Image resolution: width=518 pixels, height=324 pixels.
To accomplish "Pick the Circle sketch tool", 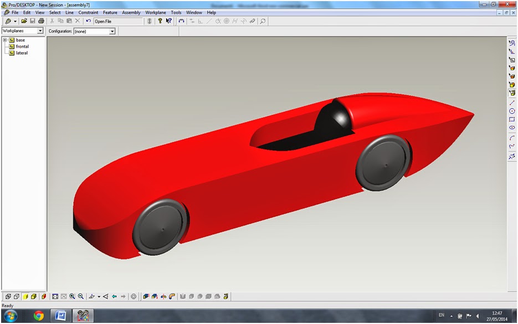I will (512, 111).
